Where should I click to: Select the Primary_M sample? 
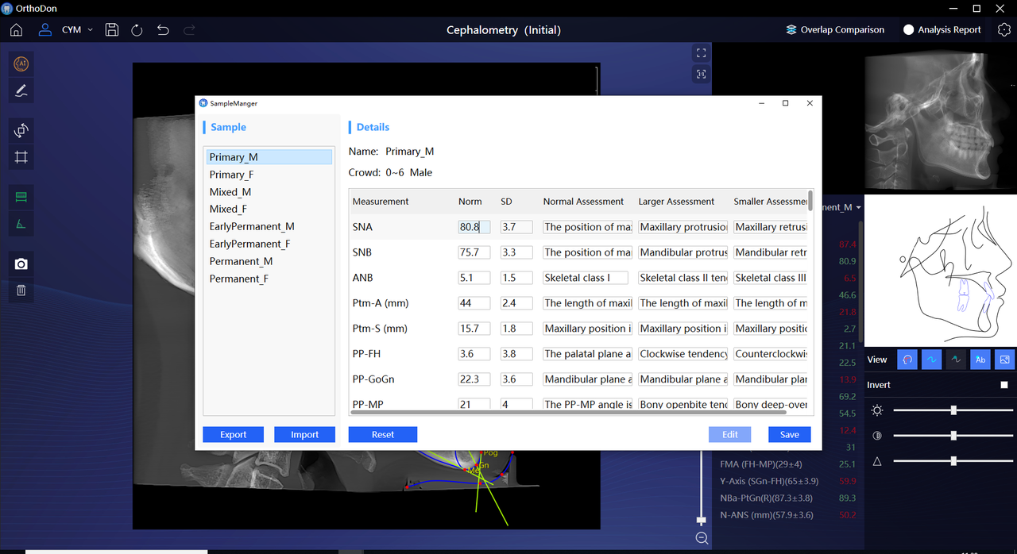pos(269,157)
